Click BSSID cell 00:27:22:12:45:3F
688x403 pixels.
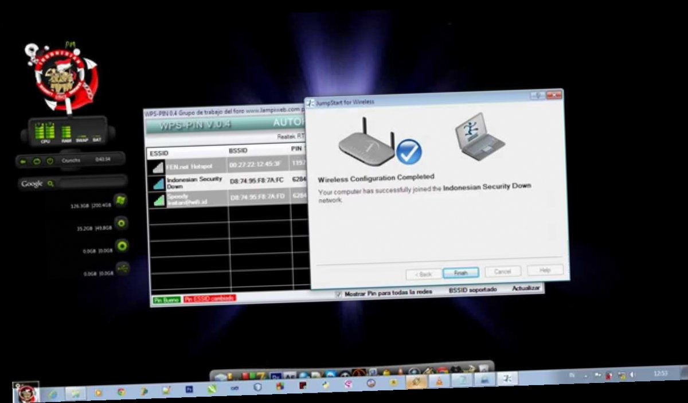256,164
